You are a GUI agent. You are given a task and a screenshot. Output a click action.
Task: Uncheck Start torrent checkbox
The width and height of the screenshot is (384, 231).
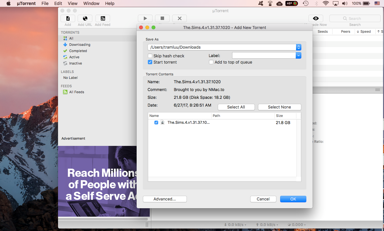[150, 62]
